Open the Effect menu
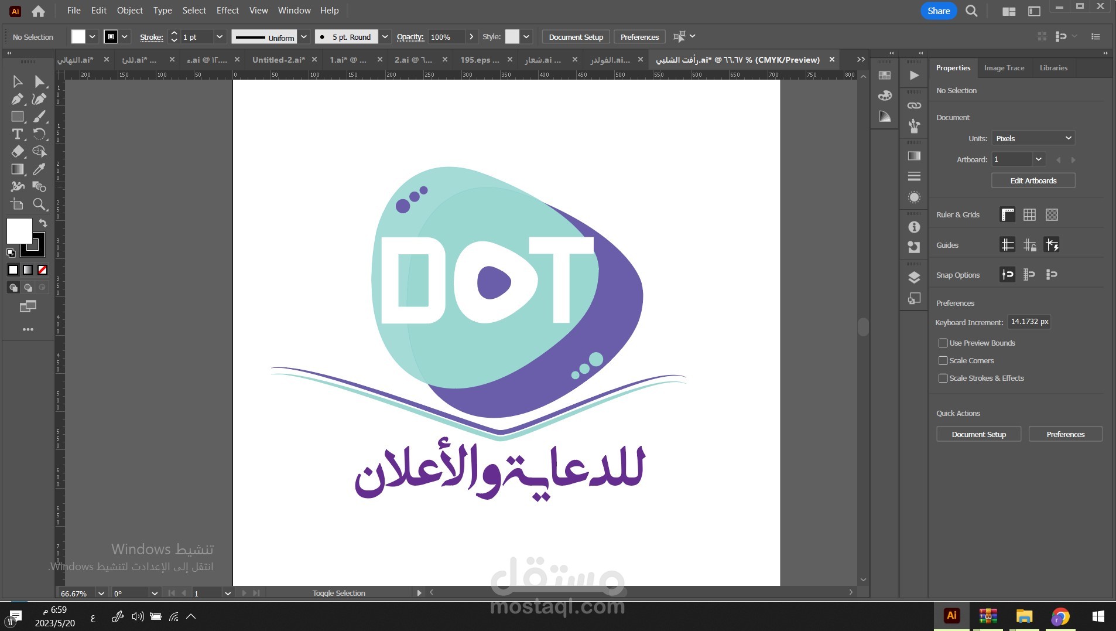Screen dimensions: 1116x631 [227, 11]
